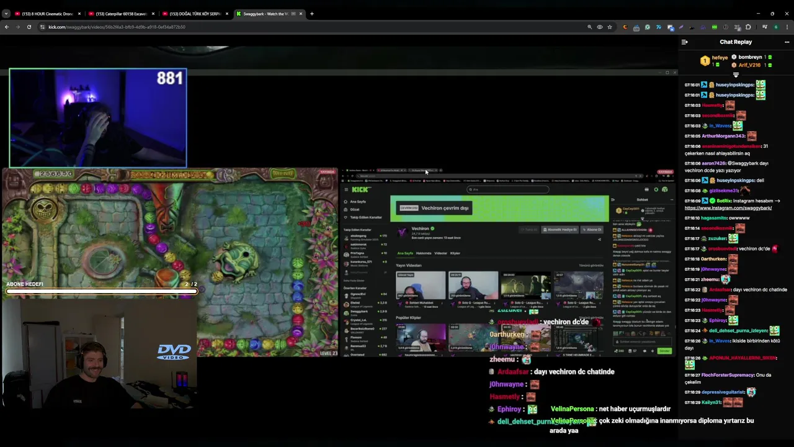Click the kick.com address bar
The width and height of the screenshot is (794, 447).
pyautogui.click(x=310, y=27)
